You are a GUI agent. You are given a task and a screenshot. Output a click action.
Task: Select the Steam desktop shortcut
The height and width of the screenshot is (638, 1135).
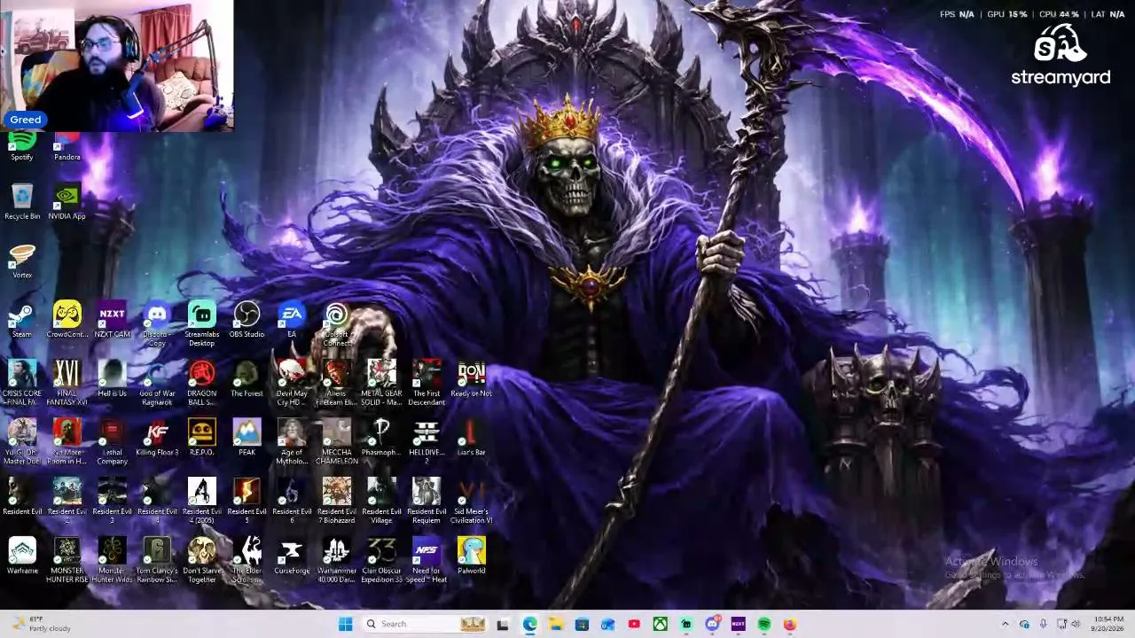point(22,320)
